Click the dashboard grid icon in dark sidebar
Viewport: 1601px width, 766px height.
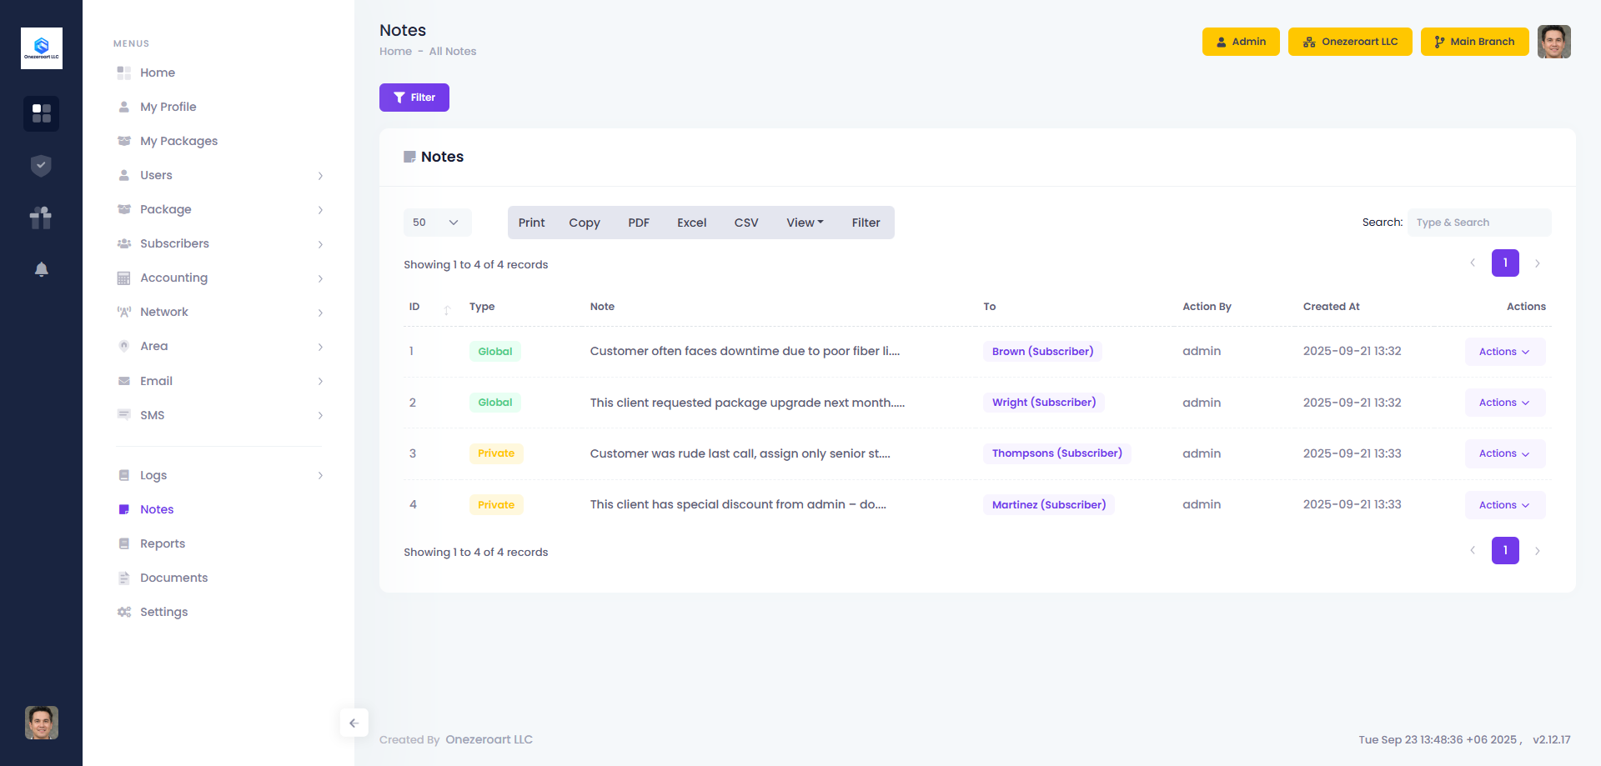pyautogui.click(x=41, y=113)
